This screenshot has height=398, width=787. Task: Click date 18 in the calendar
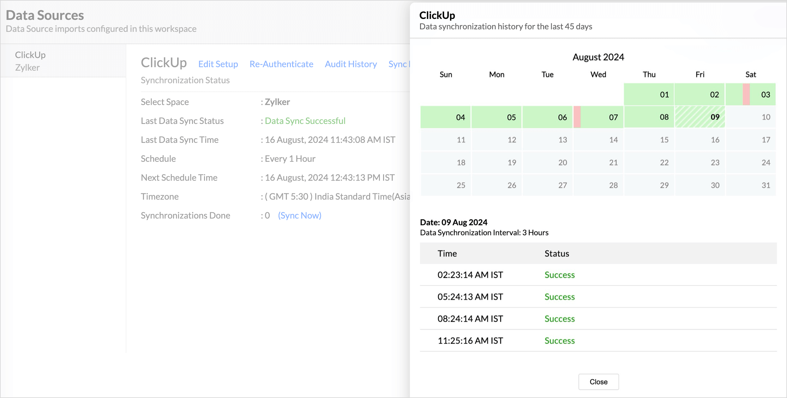(446, 162)
